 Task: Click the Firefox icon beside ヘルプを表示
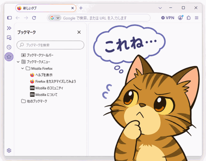tap(32, 75)
